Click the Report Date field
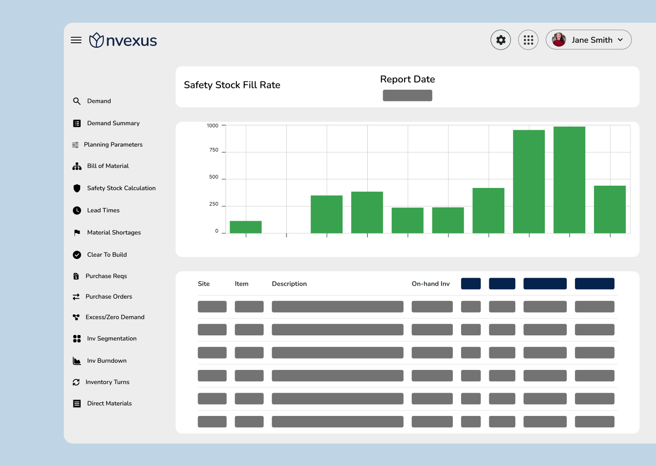The height and width of the screenshot is (466, 656). coord(407,96)
